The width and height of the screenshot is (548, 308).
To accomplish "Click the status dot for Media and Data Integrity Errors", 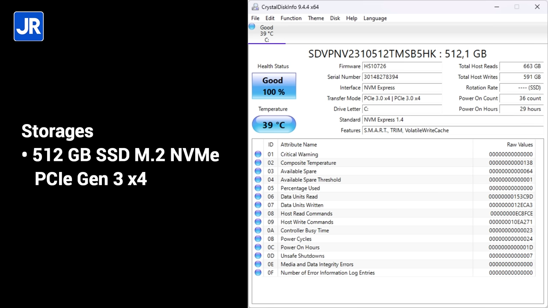I will click(258, 264).
